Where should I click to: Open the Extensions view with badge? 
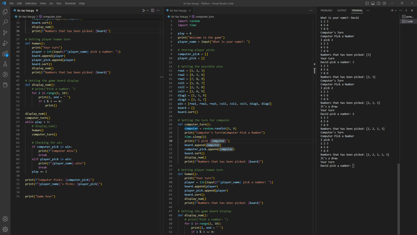pyautogui.click(x=5, y=54)
